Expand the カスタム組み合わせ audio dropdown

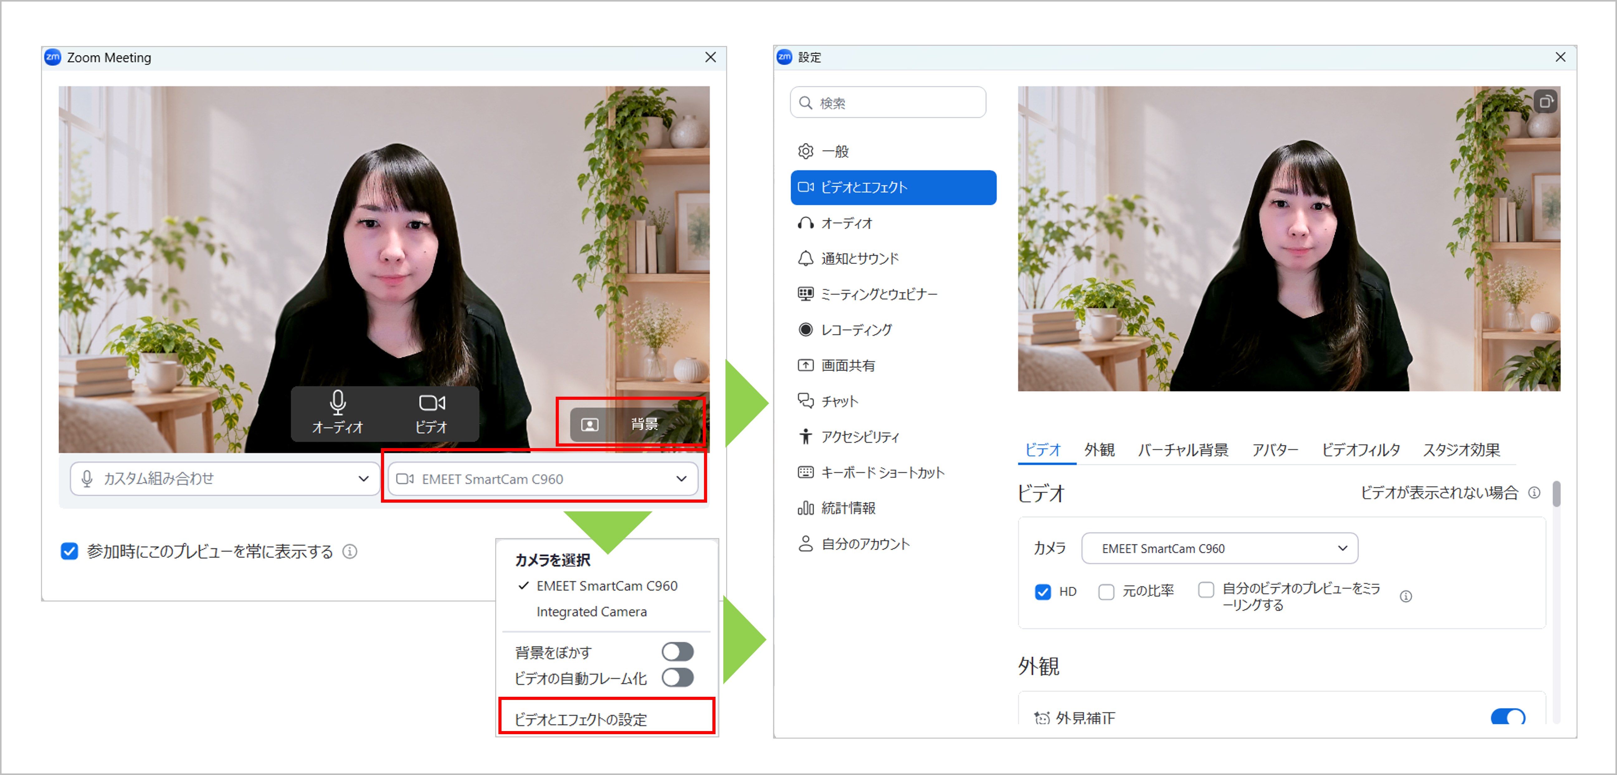click(225, 479)
